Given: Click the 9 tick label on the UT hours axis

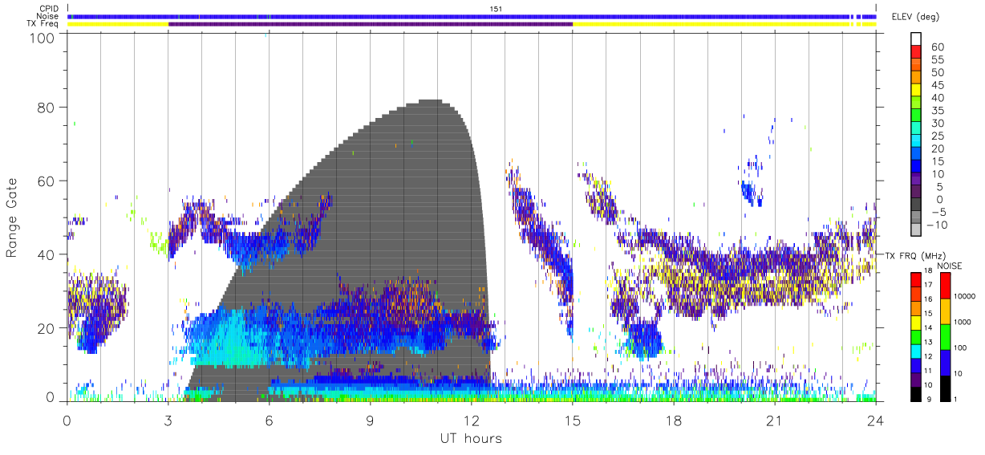Looking at the screenshot, I should [x=371, y=420].
